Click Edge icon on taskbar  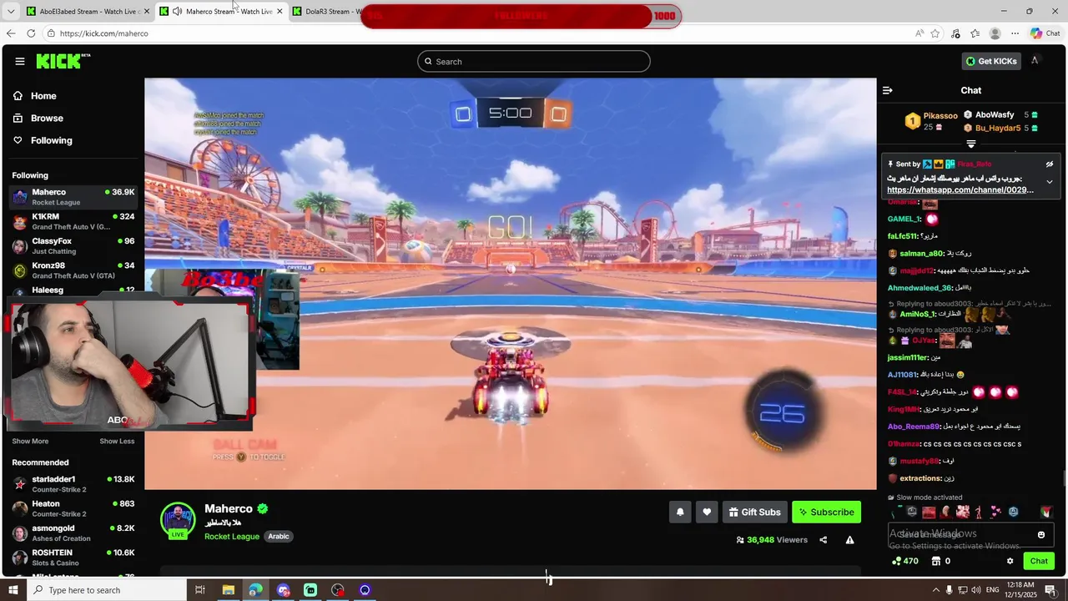(255, 590)
